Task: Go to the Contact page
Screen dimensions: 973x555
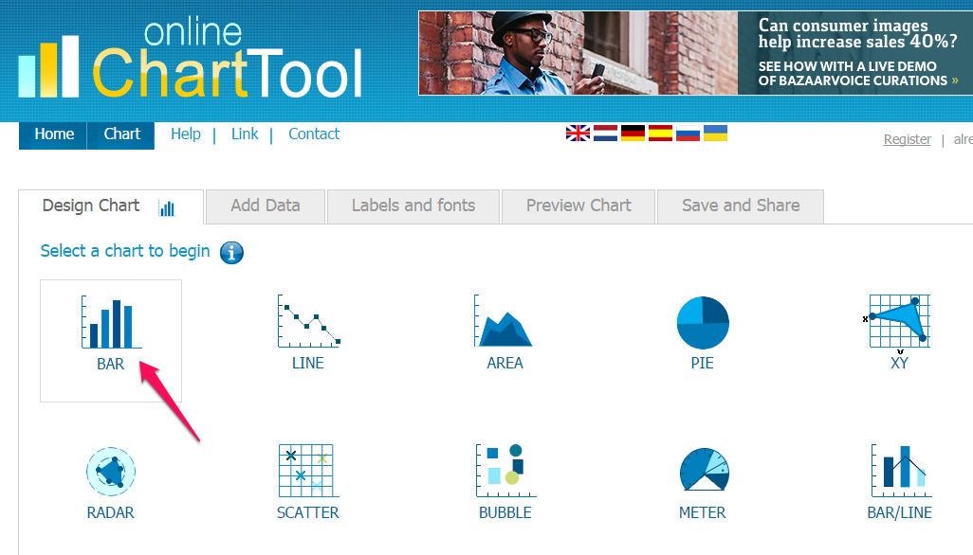Action: click(x=314, y=134)
